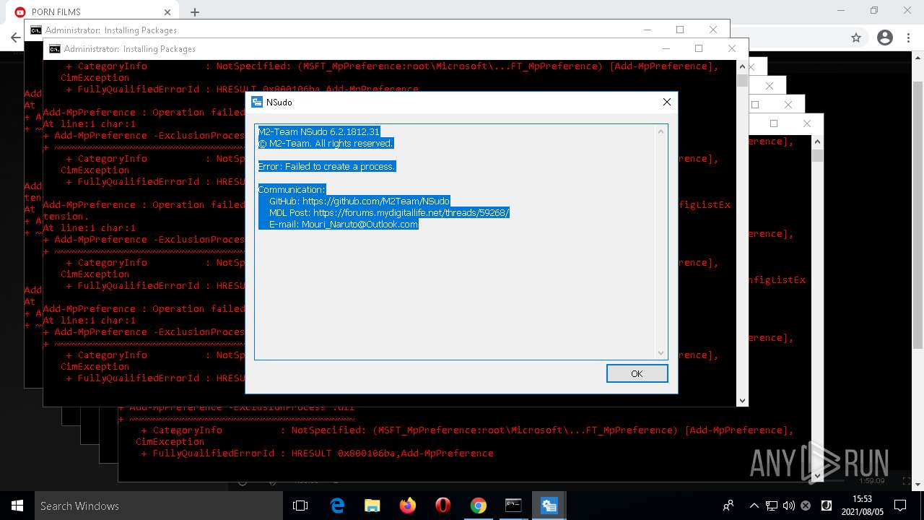Click the front console scrollbar down arrow
This screenshot has width=924, height=520.
point(742,400)
